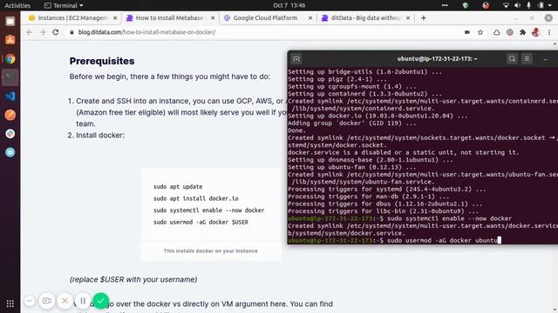The image size is (558, 313).
Task: Open the Files app in the dock
Action: click(10, 21)
